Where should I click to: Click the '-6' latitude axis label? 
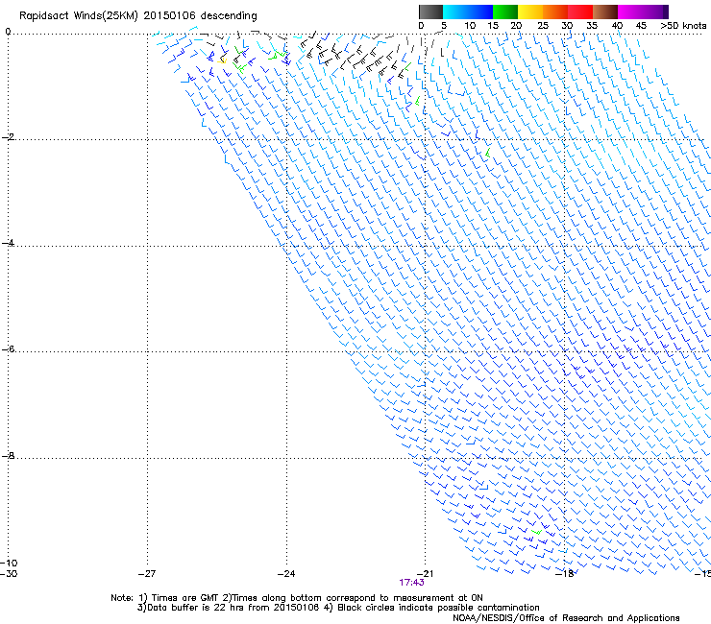(x=8, y=349)
